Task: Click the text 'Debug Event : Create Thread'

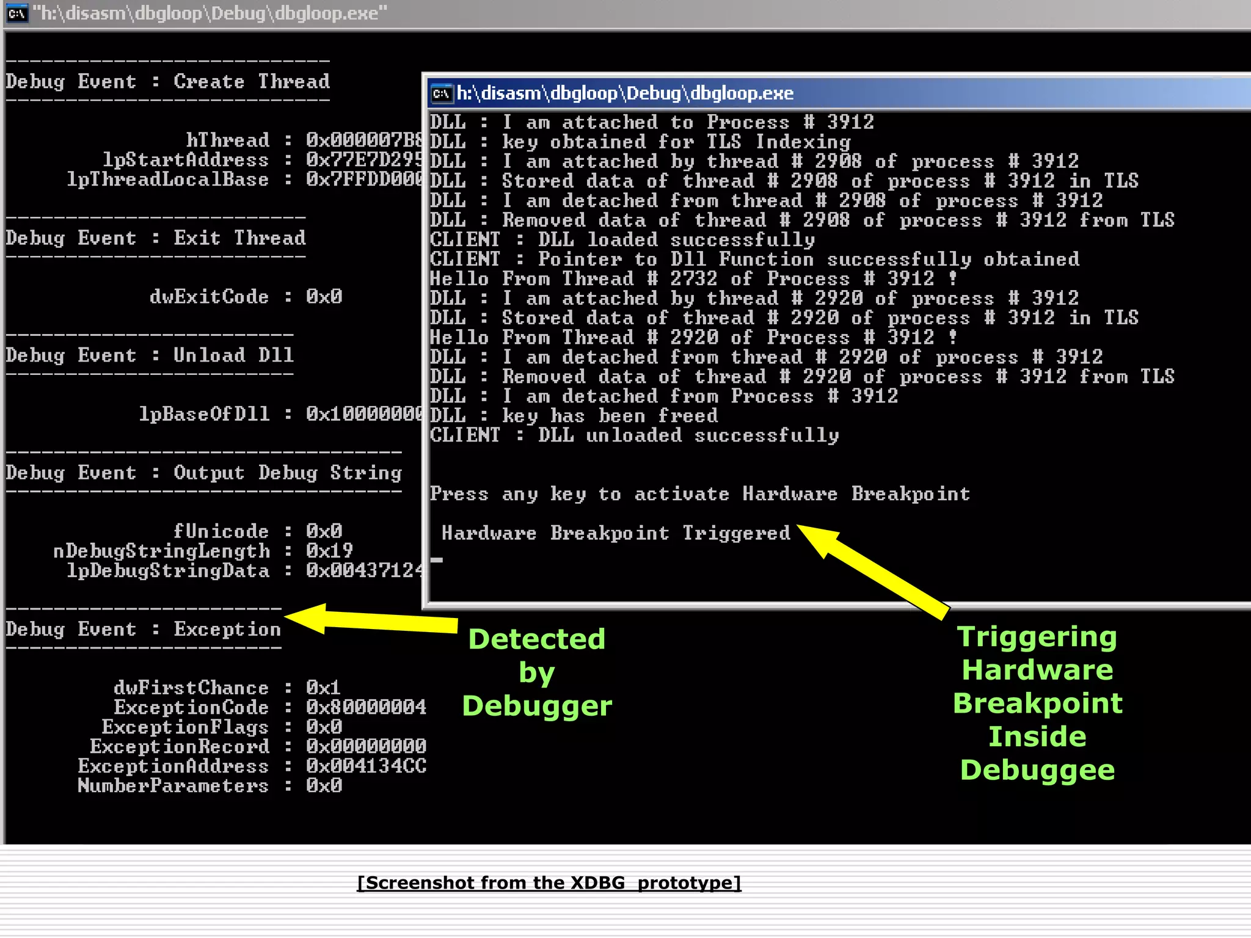Action: coord(168,82)
